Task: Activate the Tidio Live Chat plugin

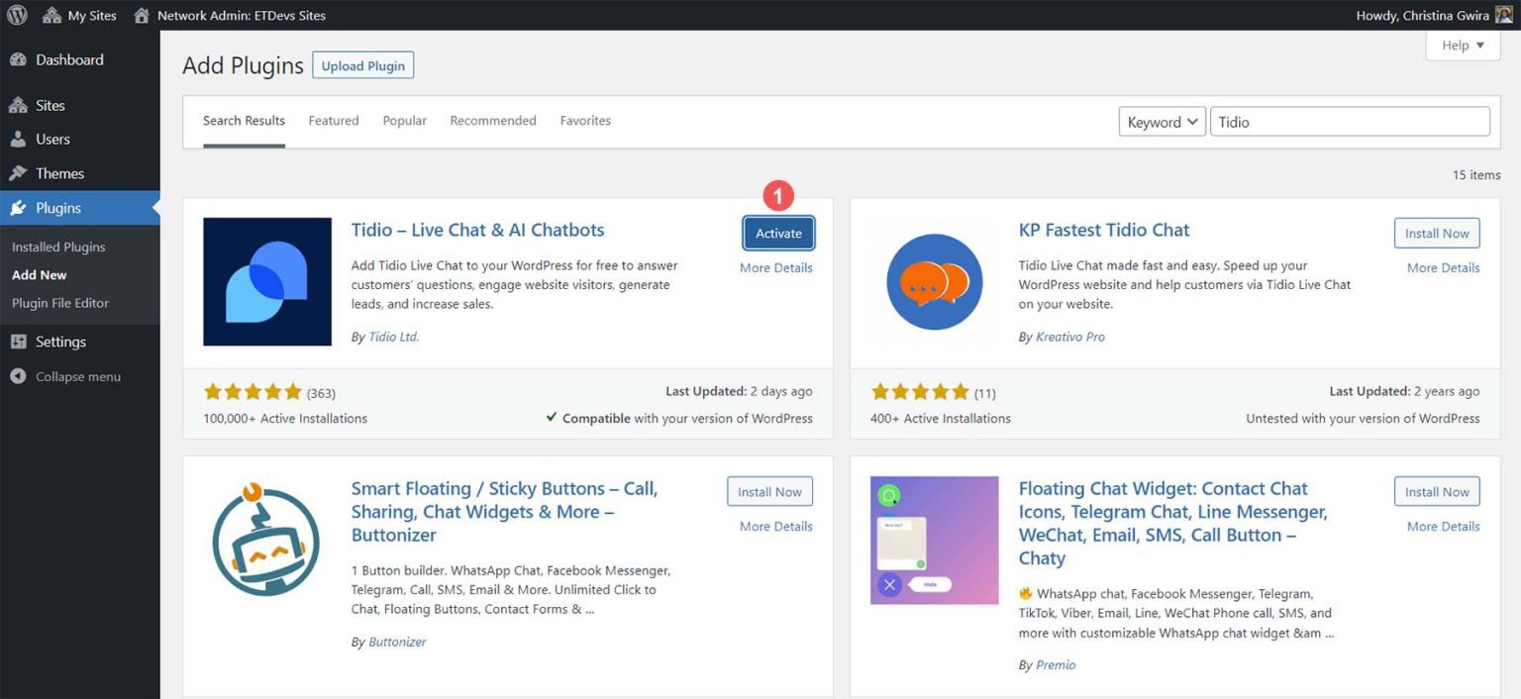Action: [778, 233]
